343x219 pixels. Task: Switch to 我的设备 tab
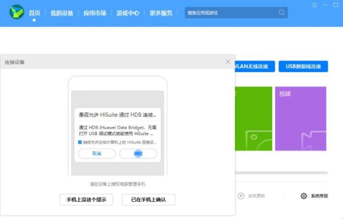coord(62,13)
